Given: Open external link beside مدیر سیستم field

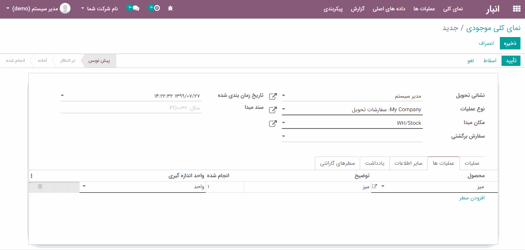Looking at the screenshot, I should (273, 96).
